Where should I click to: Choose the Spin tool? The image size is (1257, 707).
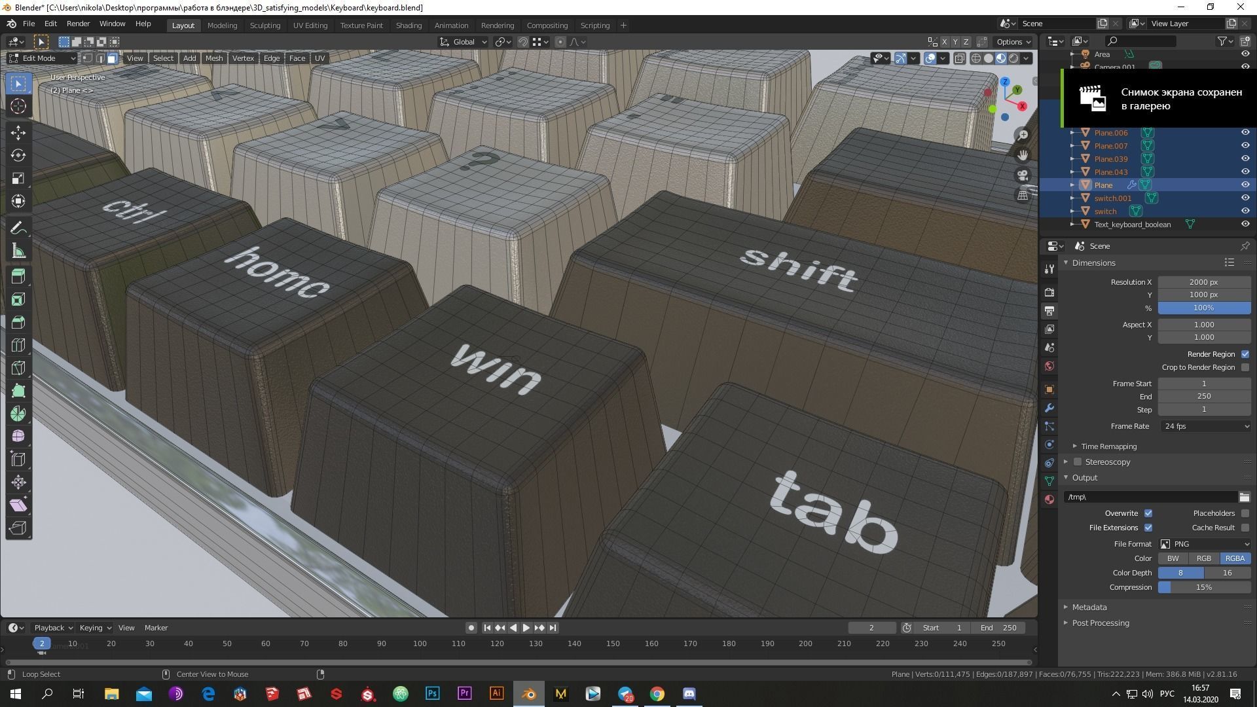[18, 414]
